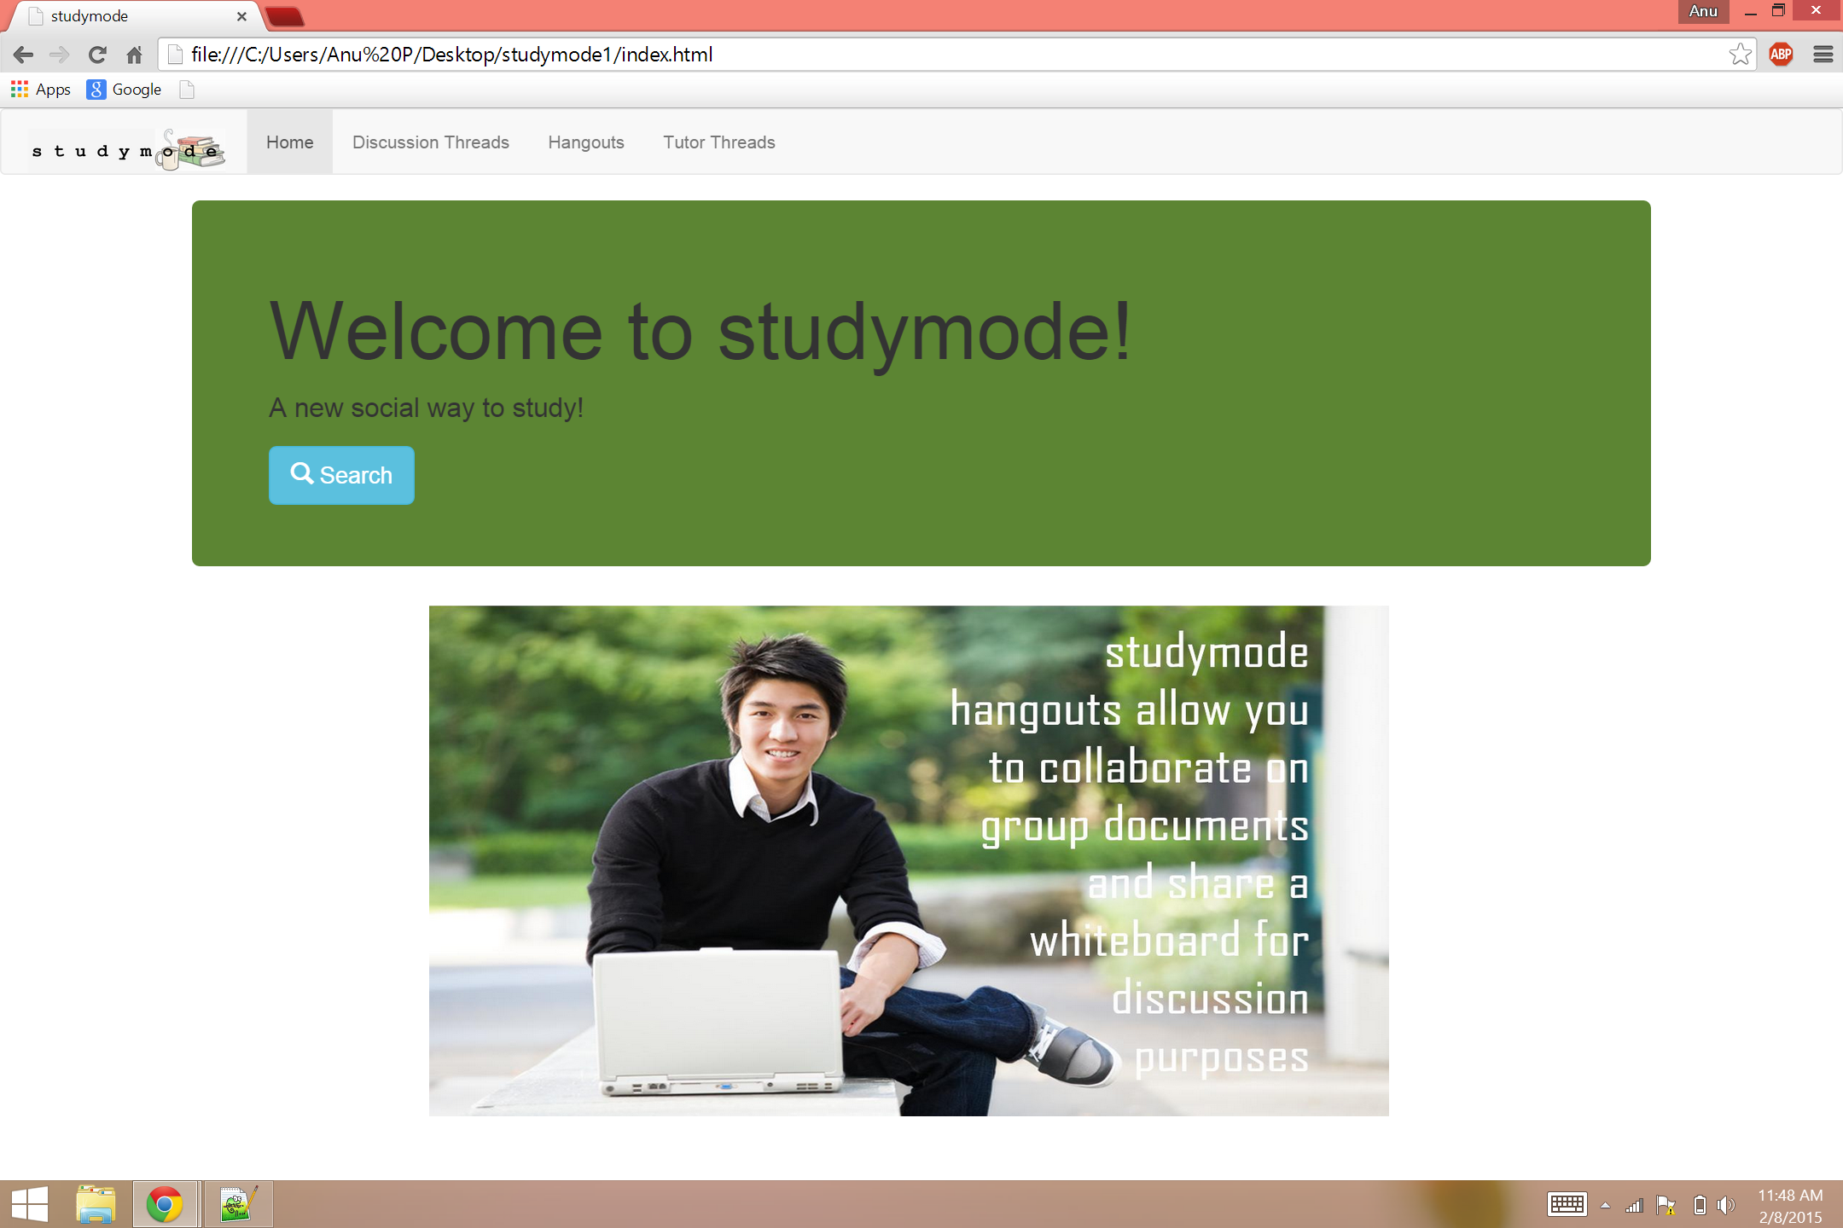The image size is (1843, 1228).
Task: Open the Chrome hamburger menu
Action: tap(1823, 55)
